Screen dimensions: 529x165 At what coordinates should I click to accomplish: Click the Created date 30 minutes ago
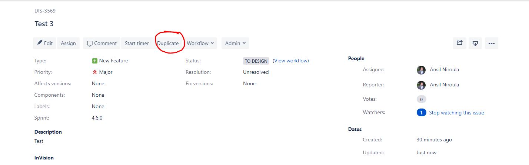tap(434, 140)
